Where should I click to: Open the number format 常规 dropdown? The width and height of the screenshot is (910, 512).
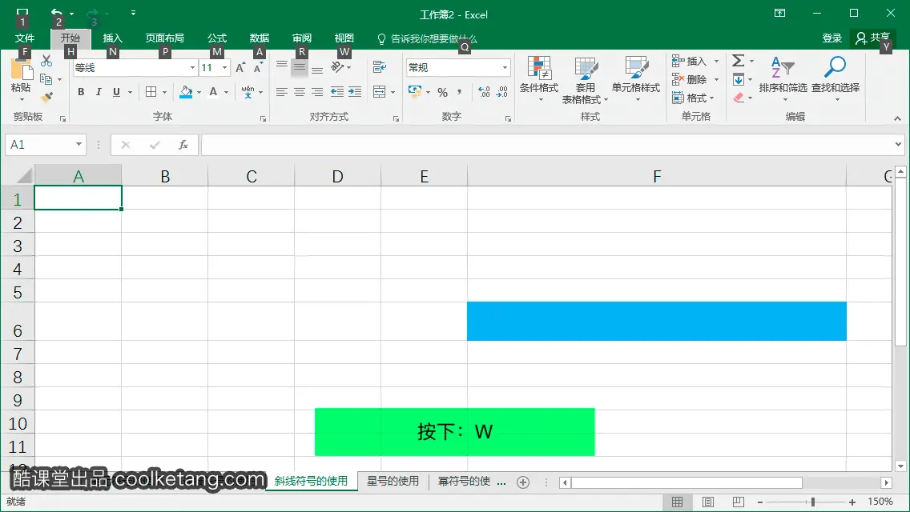505,68
